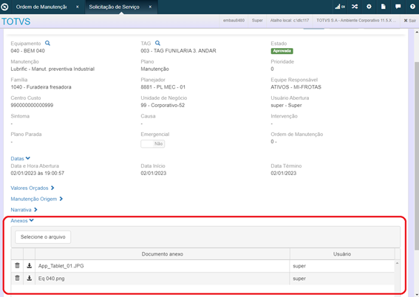Screen dimensions: 419x297
Task: Select App_Tablet_01.JPG file name
Action: 61,266
